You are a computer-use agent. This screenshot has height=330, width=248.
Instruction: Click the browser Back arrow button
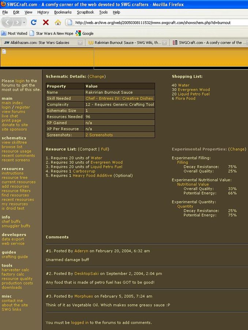(x=8, y=22)
